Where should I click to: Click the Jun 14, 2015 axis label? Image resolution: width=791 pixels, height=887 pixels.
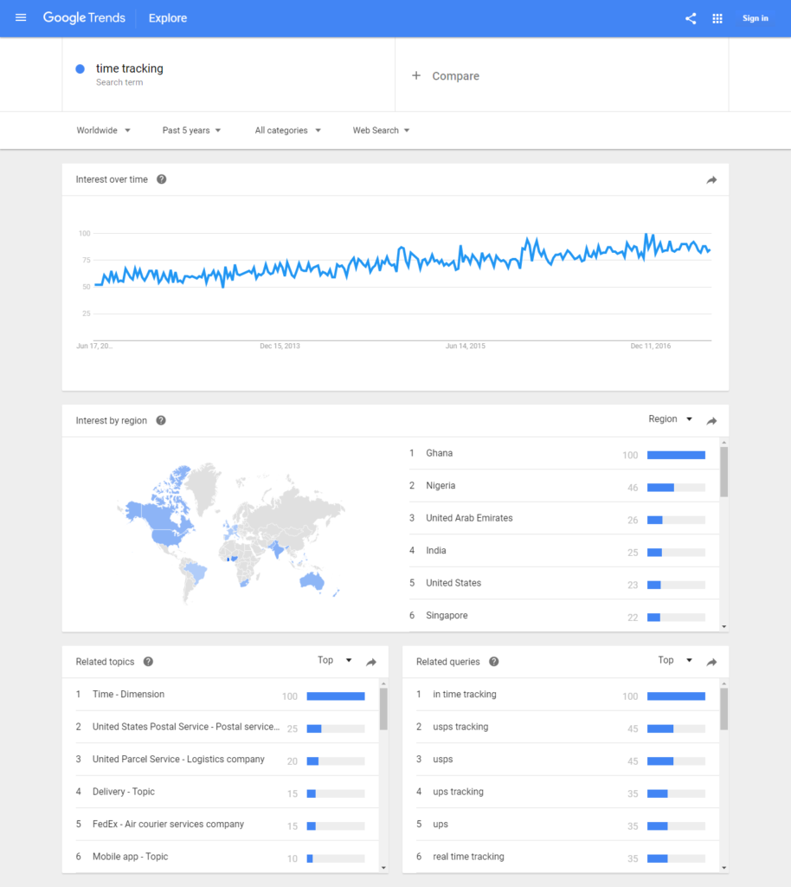click(465, 346)
